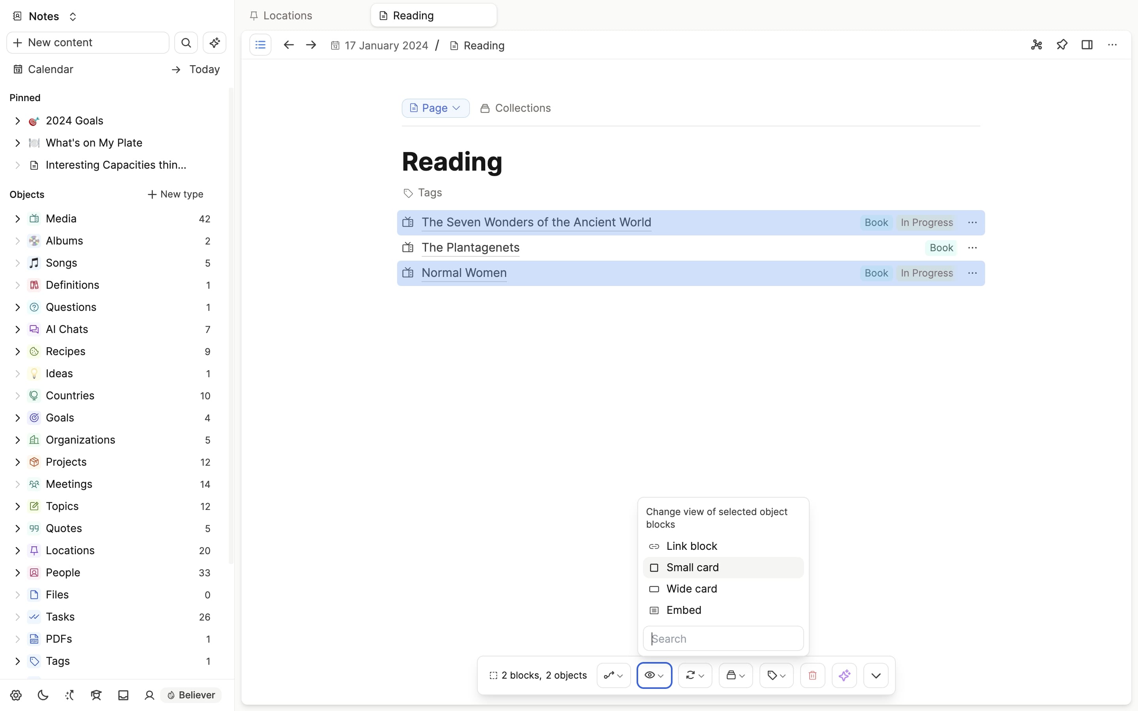Open the graph view icon in header
This screenshot has width=1138, height=711.
tap(1036, 45)
